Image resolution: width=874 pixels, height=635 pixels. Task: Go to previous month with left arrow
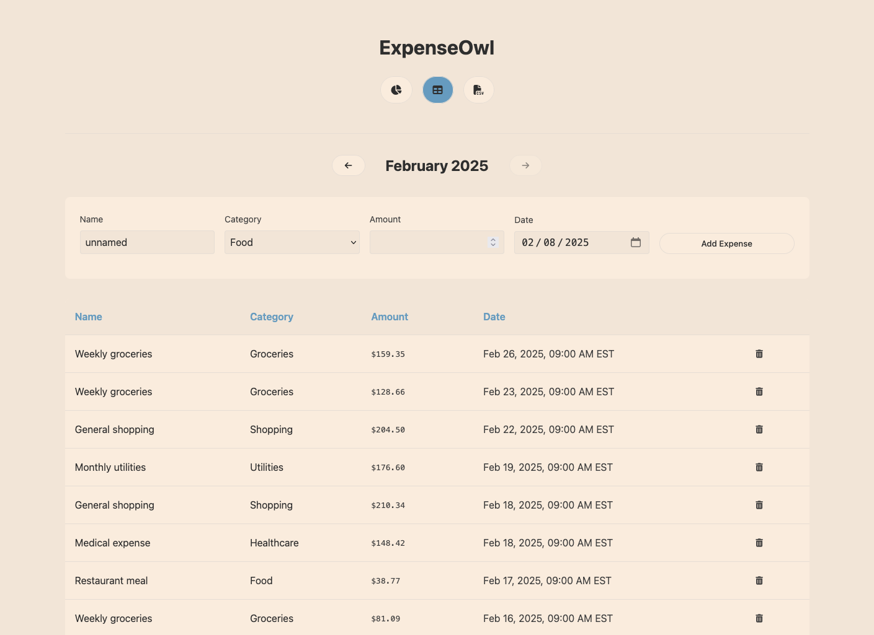pyautogui.click(x=349, y=165)
